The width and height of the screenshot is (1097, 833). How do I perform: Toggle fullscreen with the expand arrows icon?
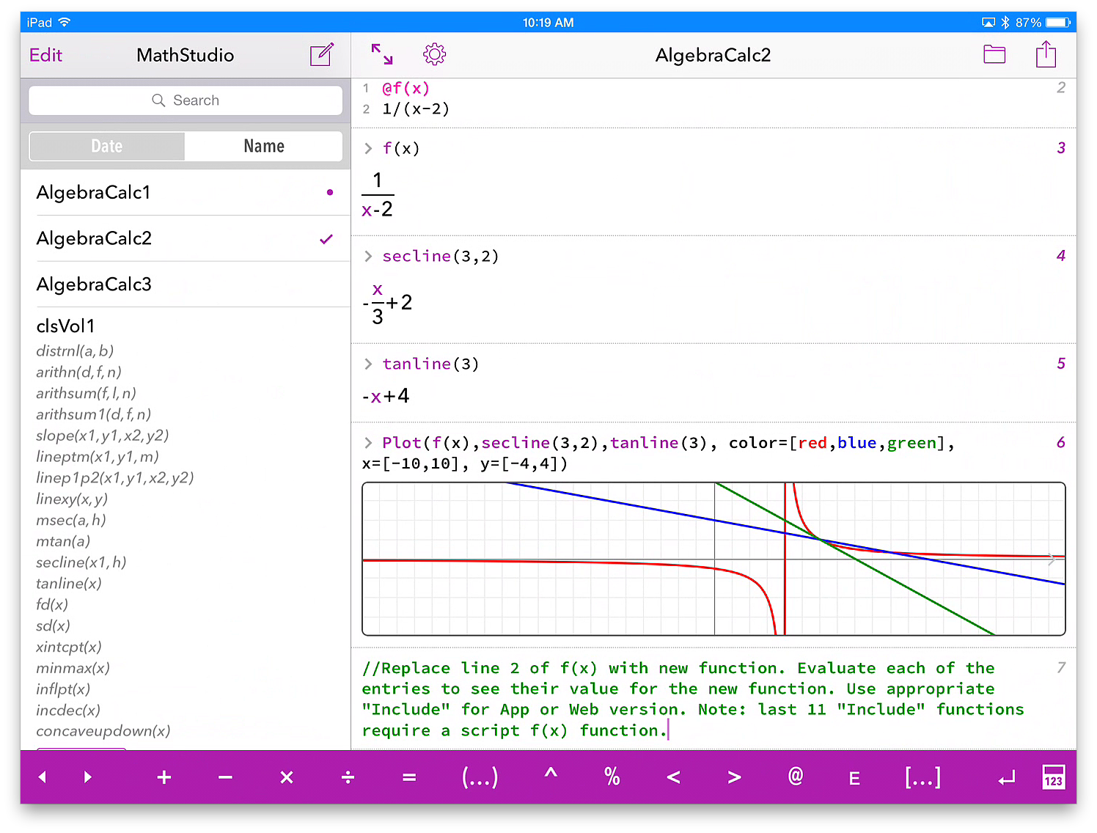[382, 54]
